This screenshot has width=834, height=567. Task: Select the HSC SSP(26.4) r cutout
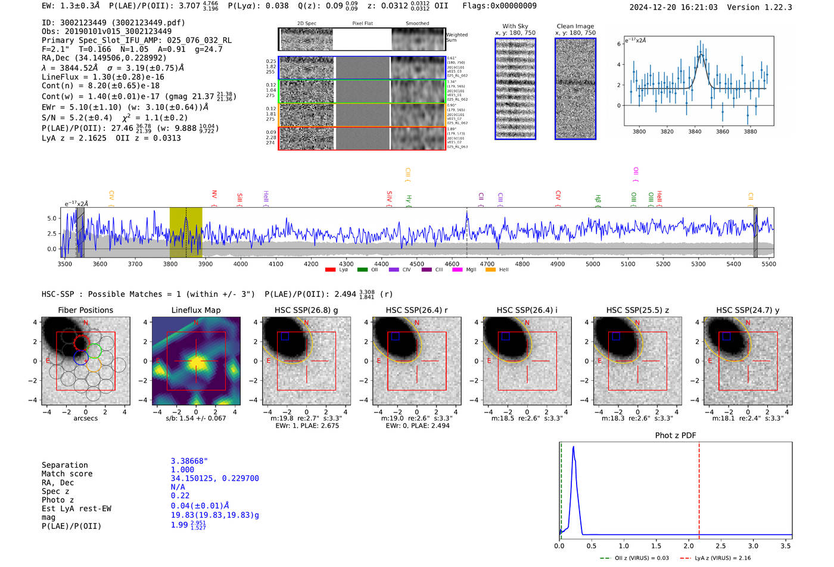point(417,361)
